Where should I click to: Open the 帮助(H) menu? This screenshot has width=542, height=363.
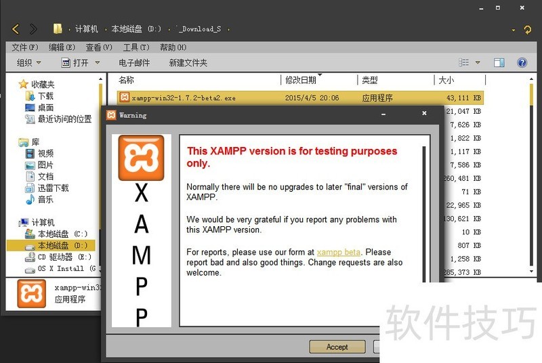pyautogui.click(x=173, y=47)
